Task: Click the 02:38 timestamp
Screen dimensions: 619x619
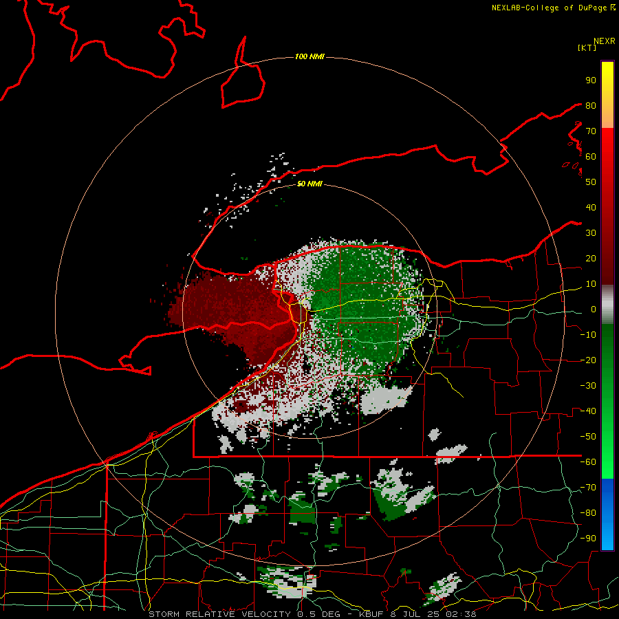Action: [461, 614]
